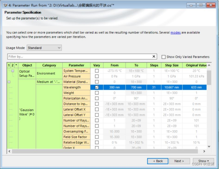Collapse the Optical Setup Parameters tree node
The height and width of the screenshot is (169, 219).
[13, 71]
